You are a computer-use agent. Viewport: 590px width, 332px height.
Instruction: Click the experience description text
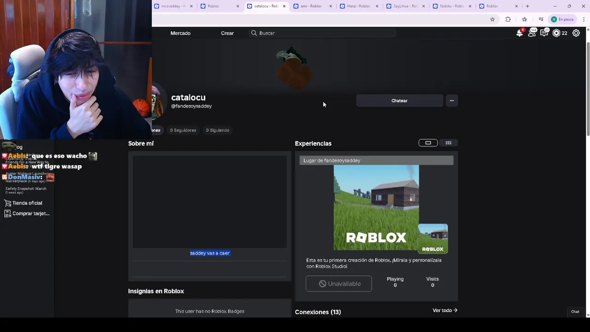click(374, 263)
